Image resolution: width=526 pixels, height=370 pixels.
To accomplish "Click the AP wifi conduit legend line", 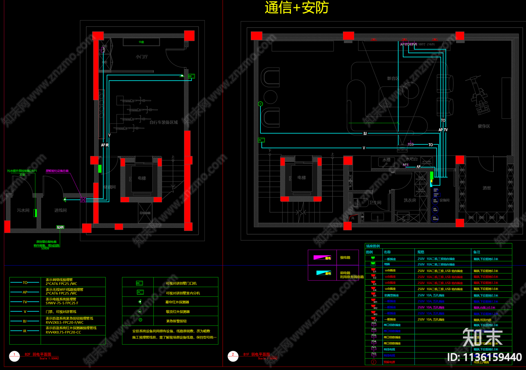I will pos(25,292).
